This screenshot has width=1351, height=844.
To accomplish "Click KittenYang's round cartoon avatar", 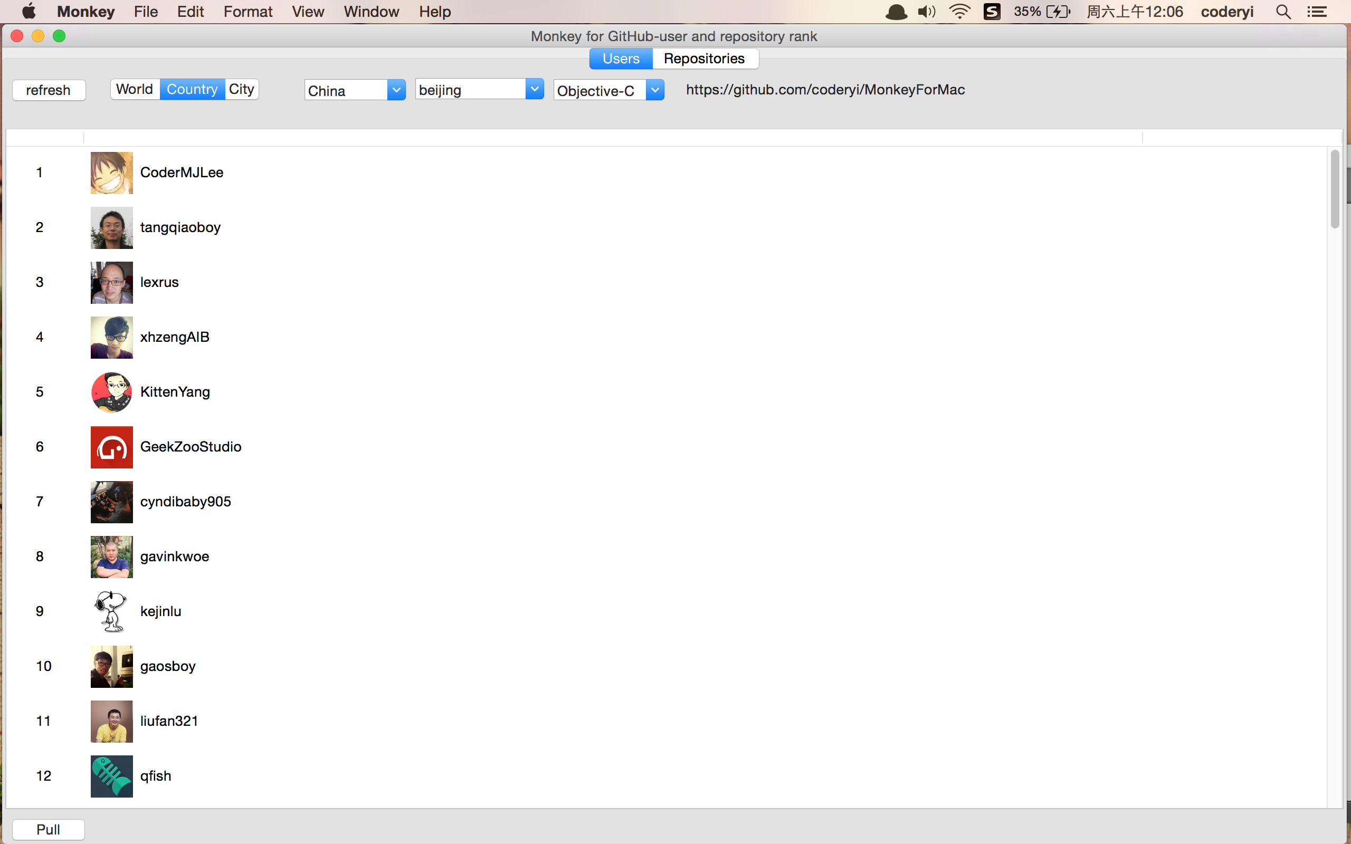I will tap(112, 392).
